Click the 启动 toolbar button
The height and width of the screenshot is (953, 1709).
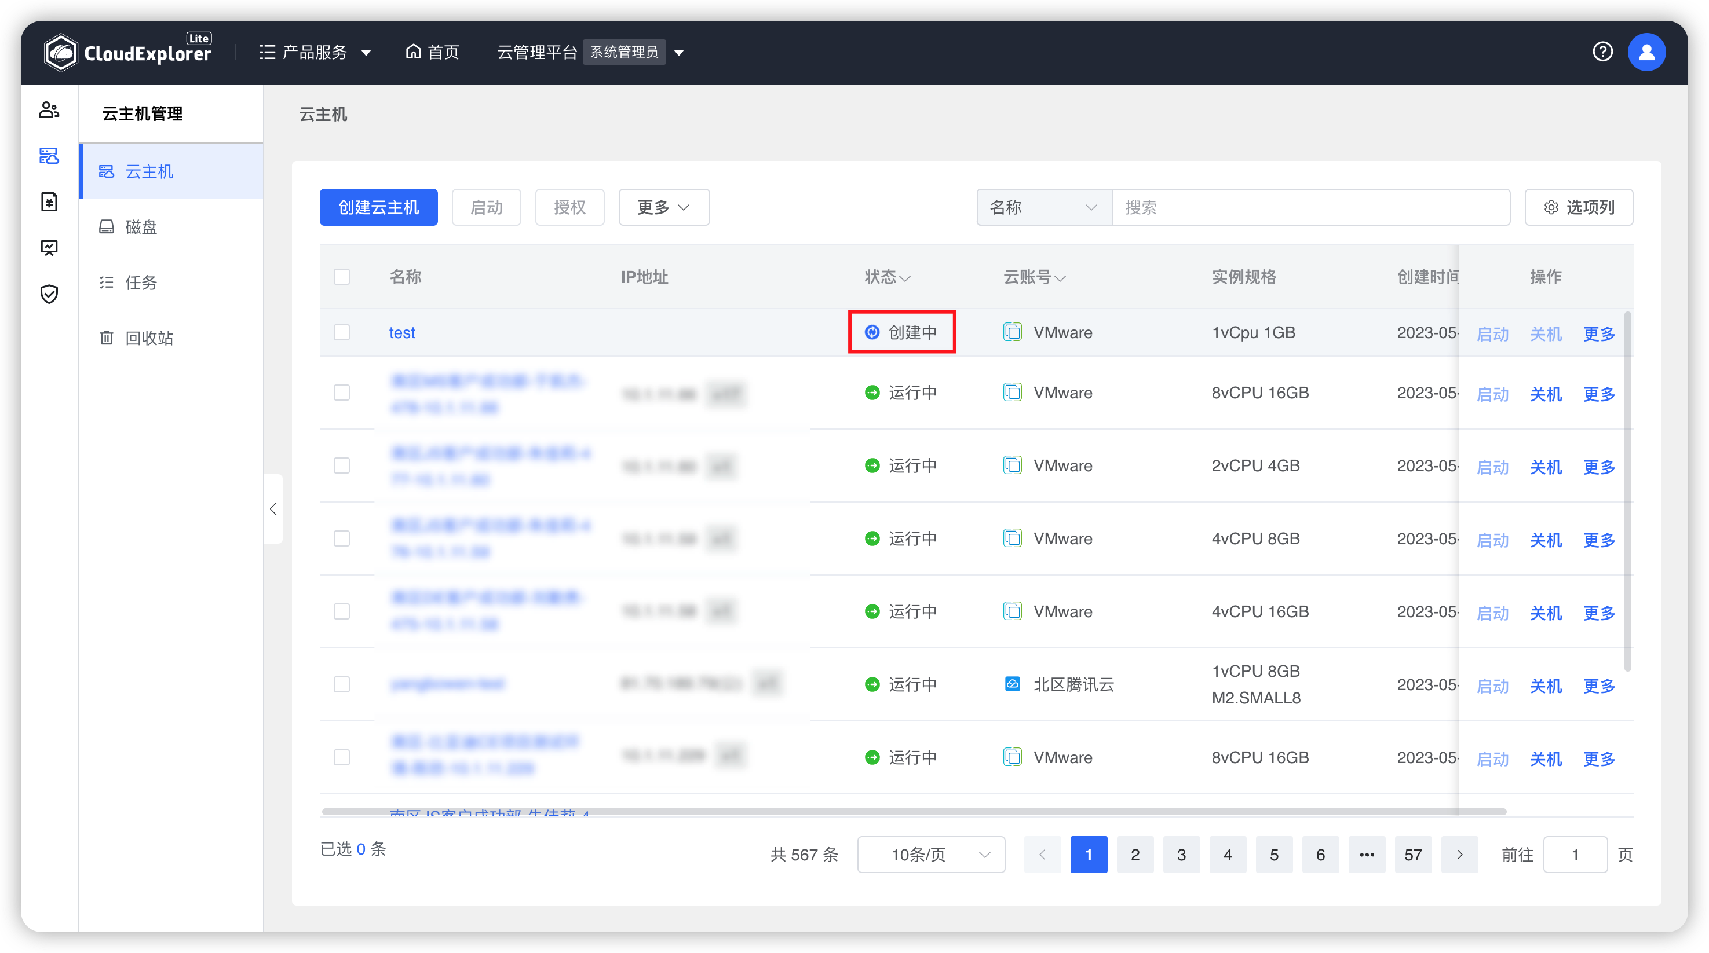click(x=486, y=208)
